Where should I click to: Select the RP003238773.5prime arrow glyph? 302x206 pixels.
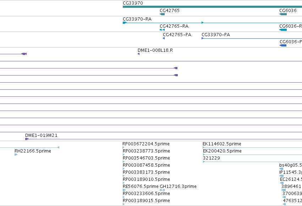pos(123,155)
